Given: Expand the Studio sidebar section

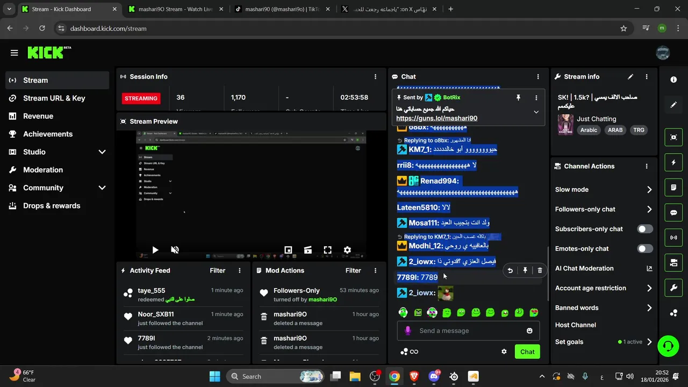Looking at the screenshot, I should (x=102, y=152).
